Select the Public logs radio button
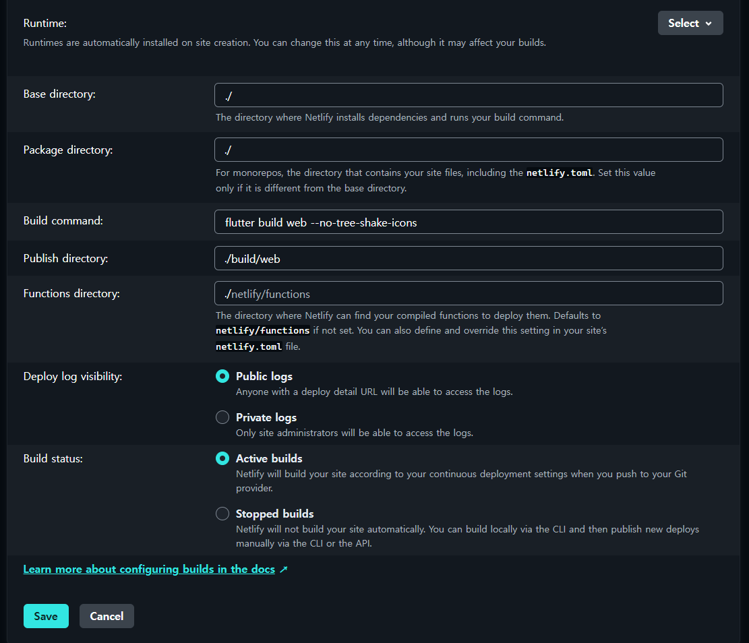The width and height of the screenshot is (749, 643). [x=222, y=376]
